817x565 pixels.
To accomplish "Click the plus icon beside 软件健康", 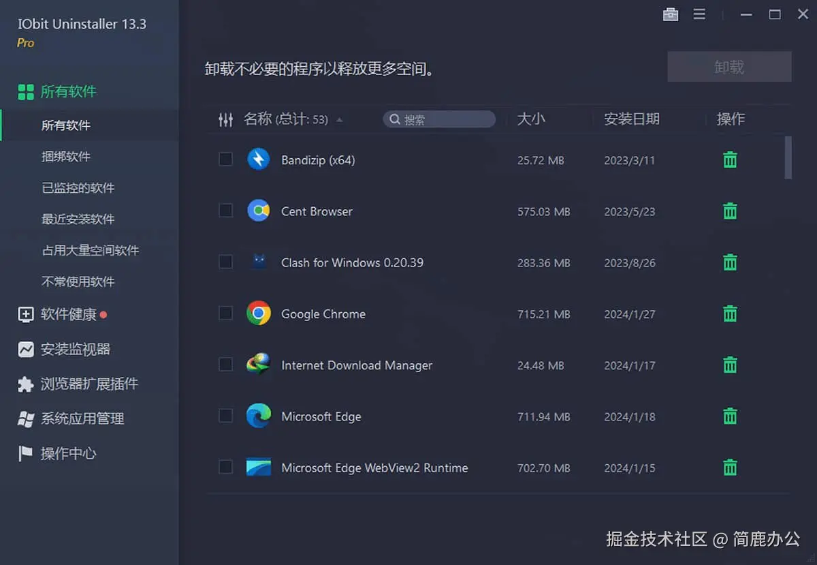I will tap(26, 314).
